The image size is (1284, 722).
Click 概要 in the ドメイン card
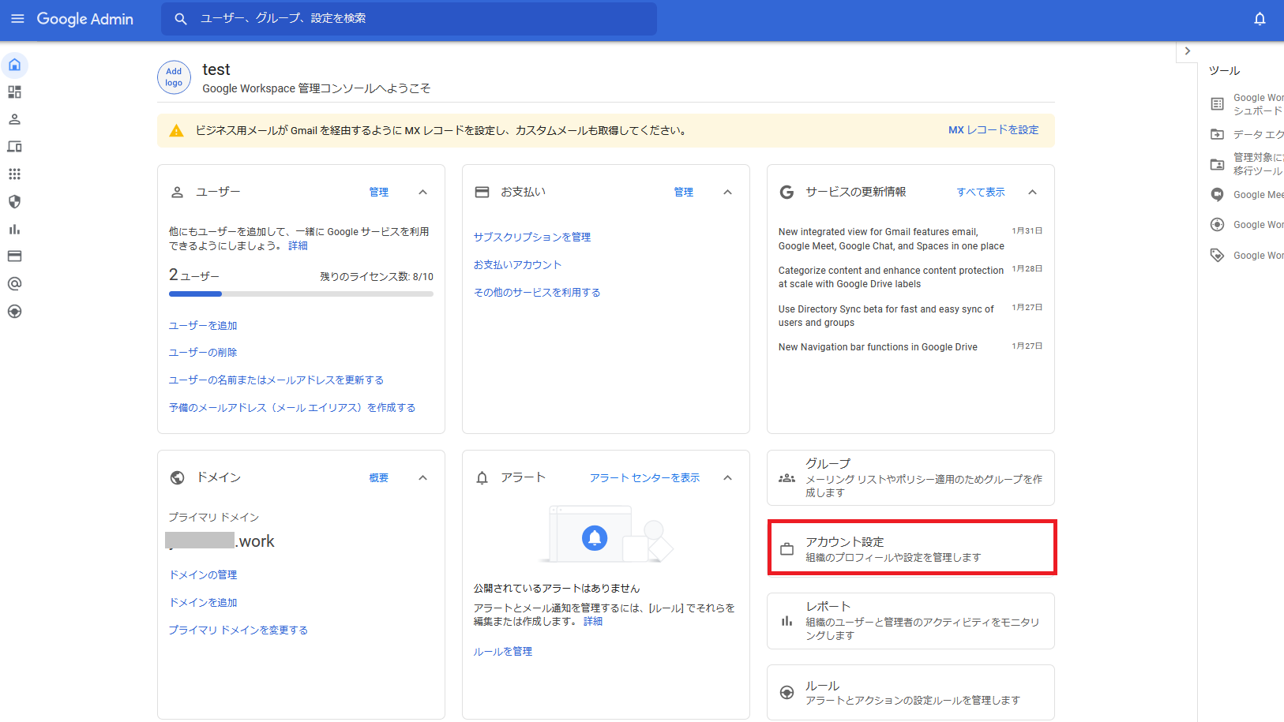(379, 478)
